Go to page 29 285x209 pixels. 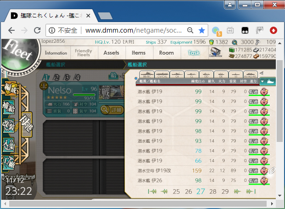point(225,192)
